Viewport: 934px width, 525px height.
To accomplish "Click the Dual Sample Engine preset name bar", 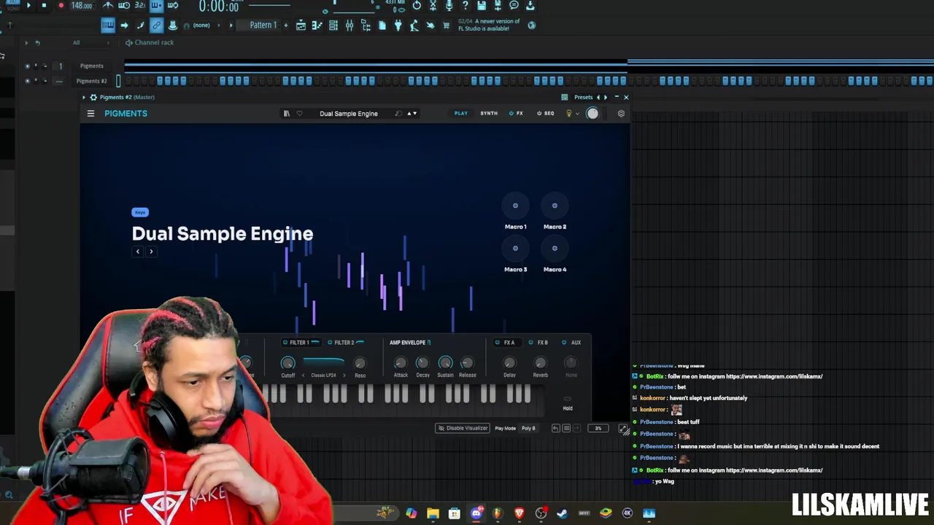I will point(349,114).
